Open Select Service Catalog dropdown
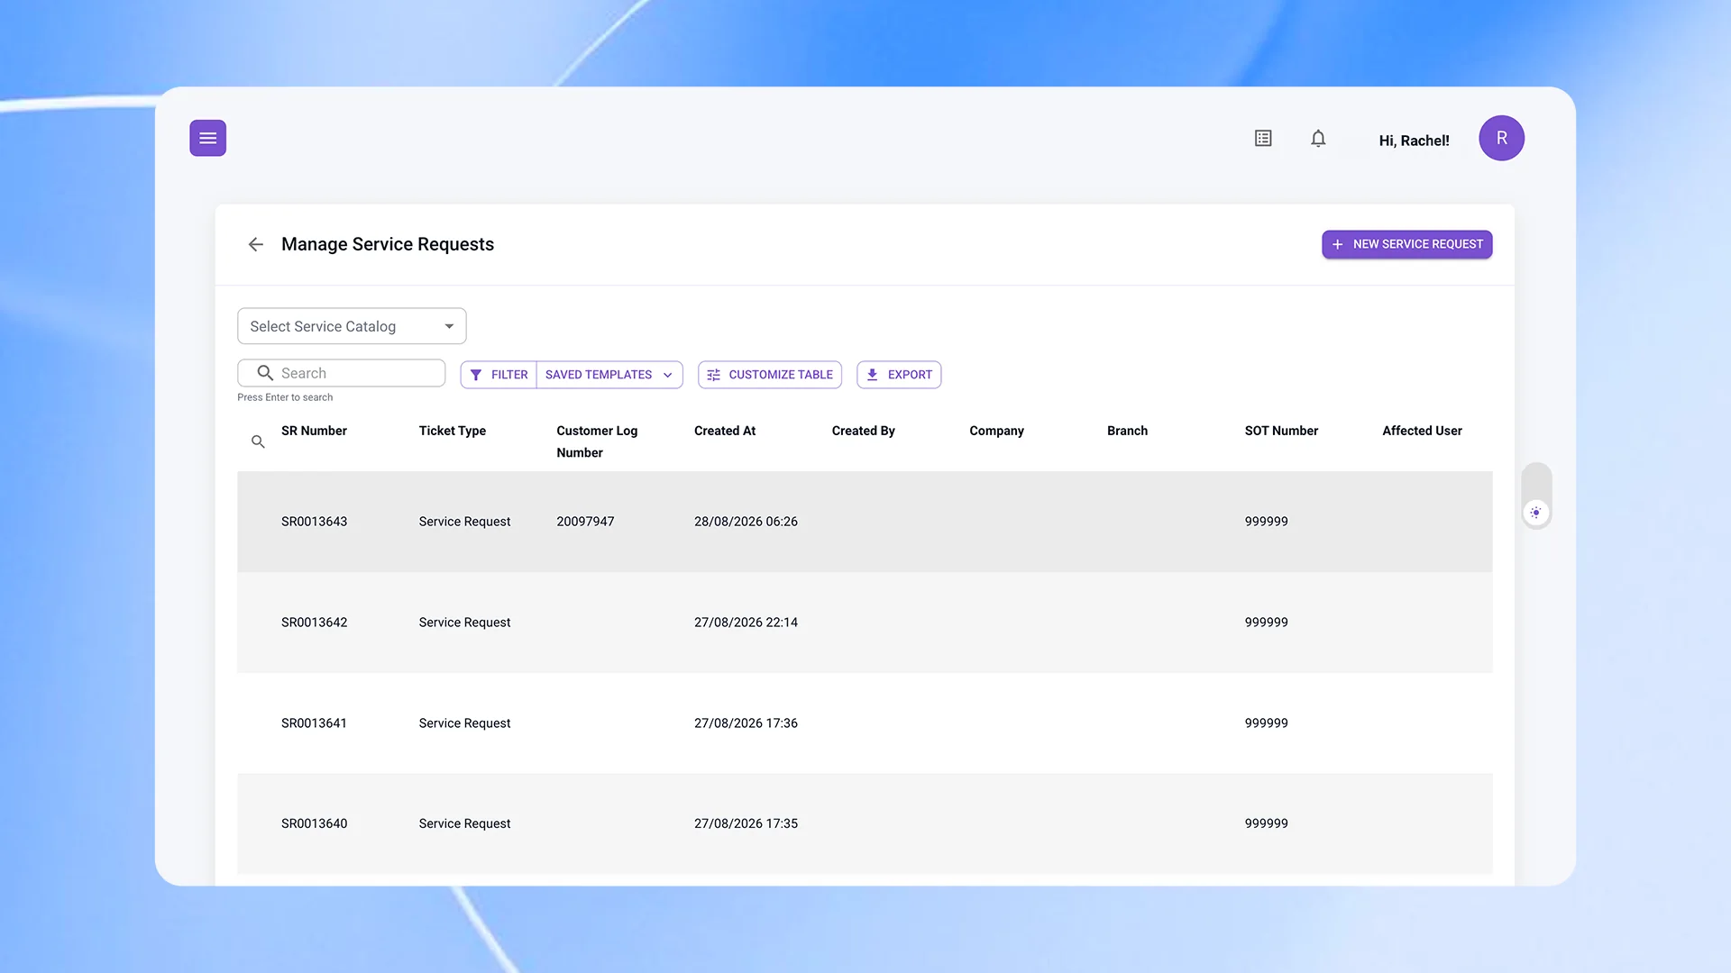Image resolution: width=1731 pixels, height=973 pixels. [x=352, y=326]
